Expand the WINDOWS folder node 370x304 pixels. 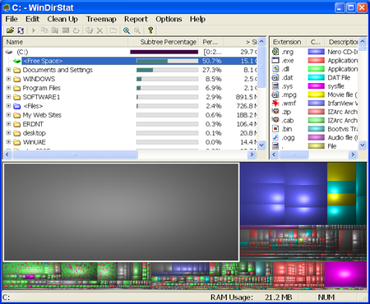(x=8, y=79)
